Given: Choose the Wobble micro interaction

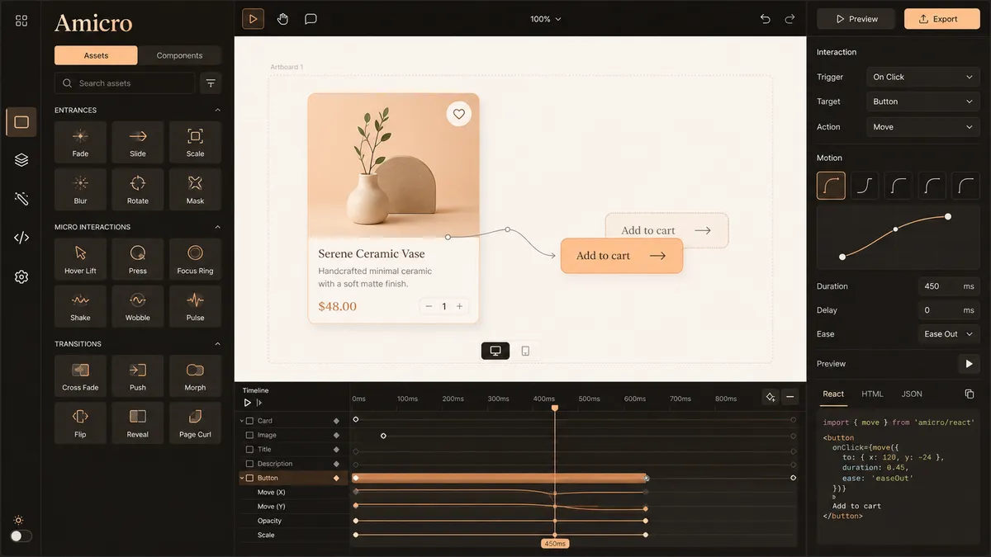Looking at the screenshot, I should (x=138, y=306).
